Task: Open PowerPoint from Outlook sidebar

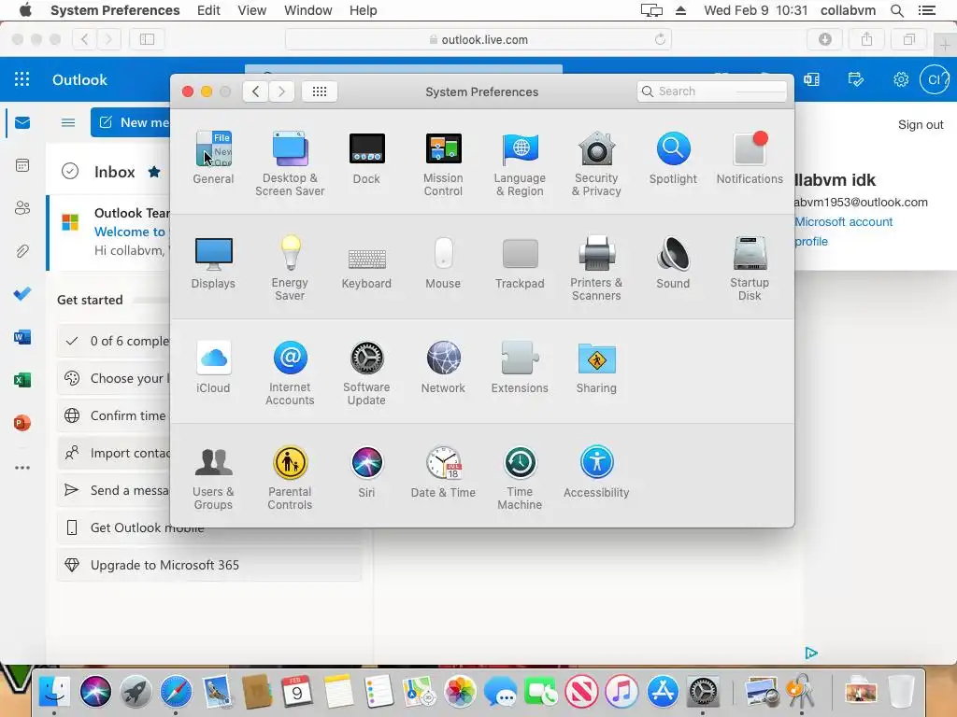Action: [22, 423]
